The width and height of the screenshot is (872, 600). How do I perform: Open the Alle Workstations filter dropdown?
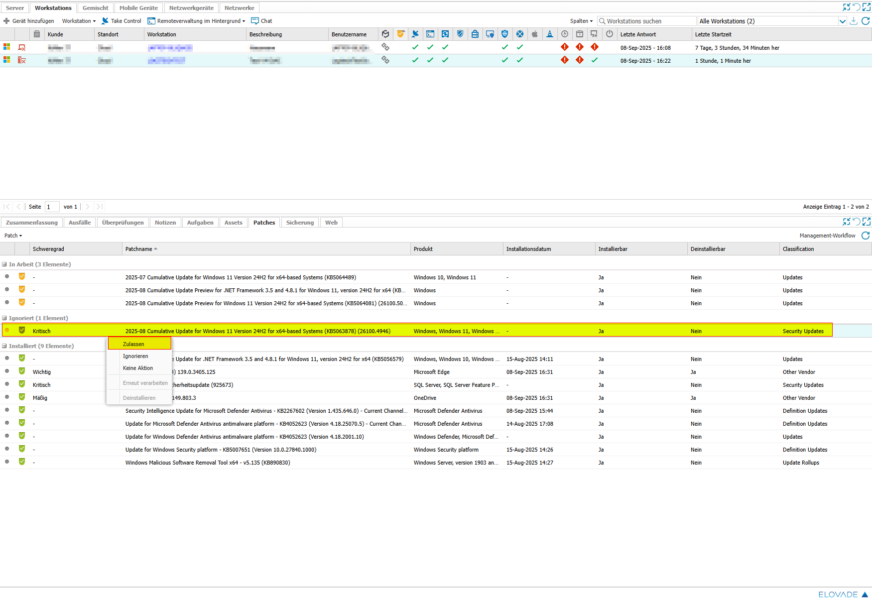coord(842,21)
